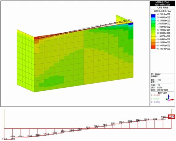Click the 表示-方向 heading
This screenshot has height=141, width=176.
tap(162, 93)
